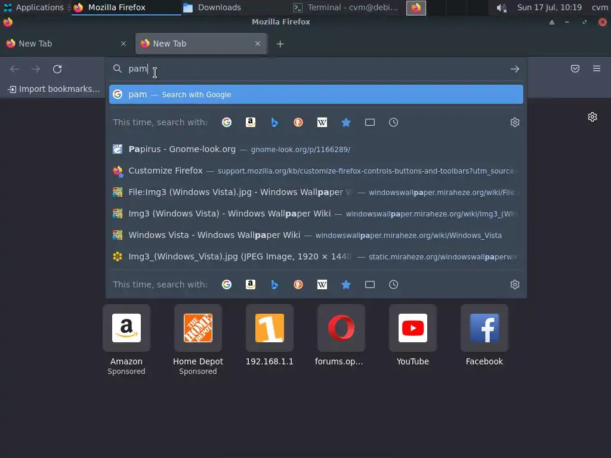Open a new tab with the plus button

[280, 44]
